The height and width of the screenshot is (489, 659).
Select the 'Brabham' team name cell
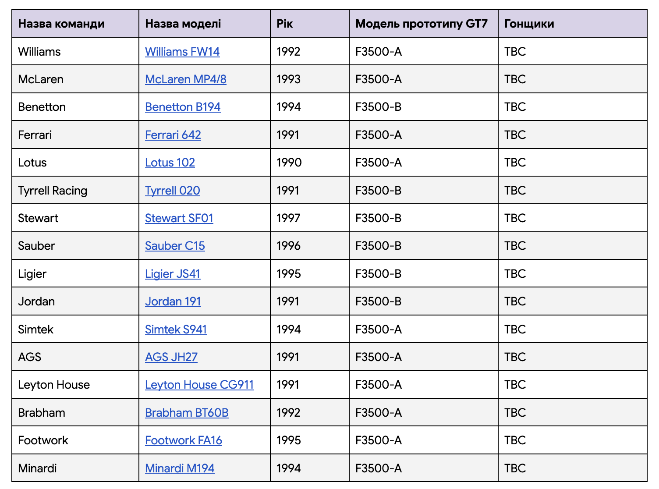(x=75, y=413)
